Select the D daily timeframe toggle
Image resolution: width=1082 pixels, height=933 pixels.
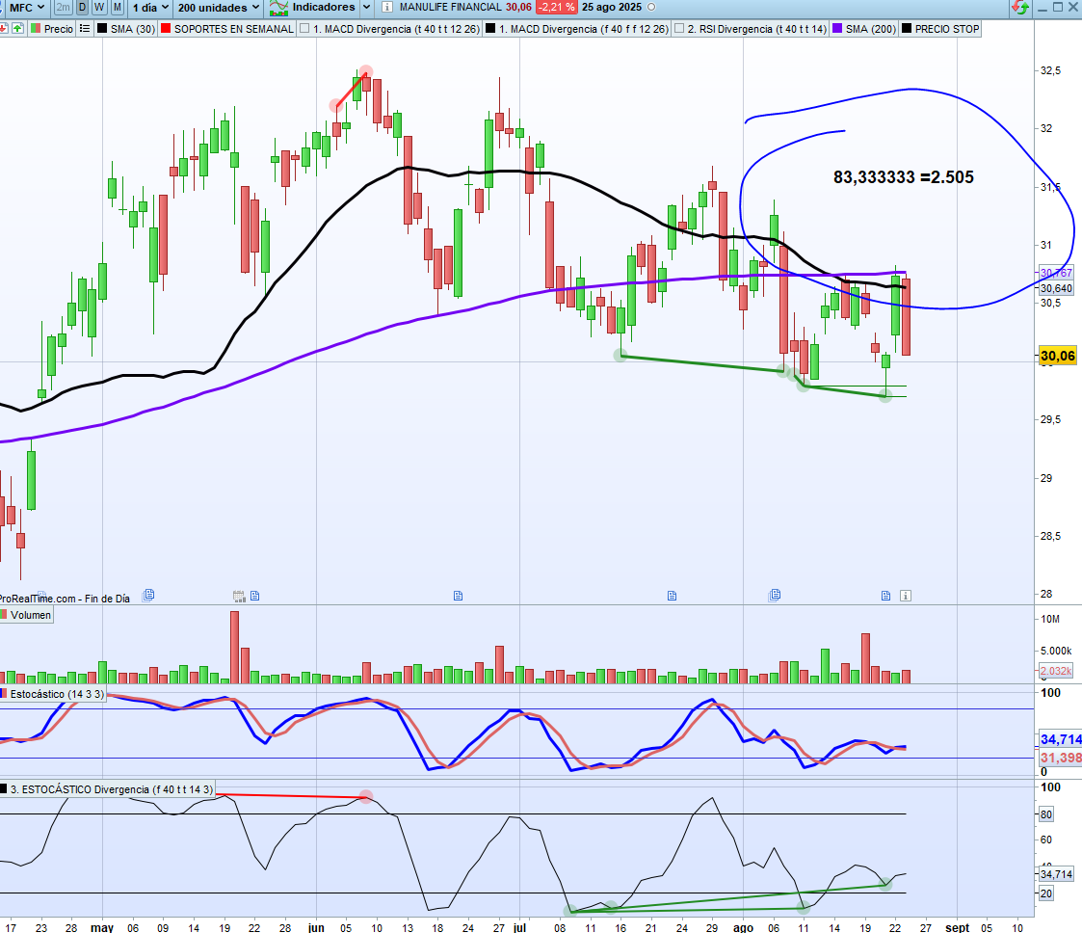[x=83, y=8]
